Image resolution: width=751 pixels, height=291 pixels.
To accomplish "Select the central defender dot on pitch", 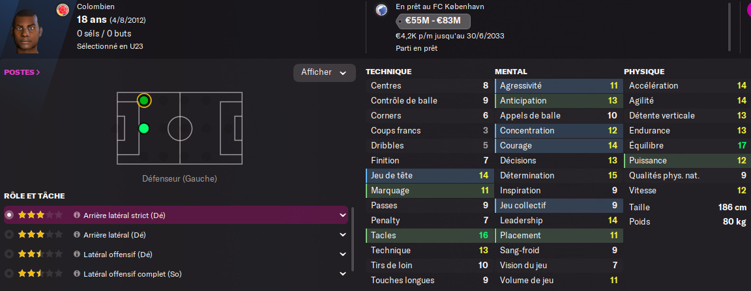I will click(x=144, y=128).
